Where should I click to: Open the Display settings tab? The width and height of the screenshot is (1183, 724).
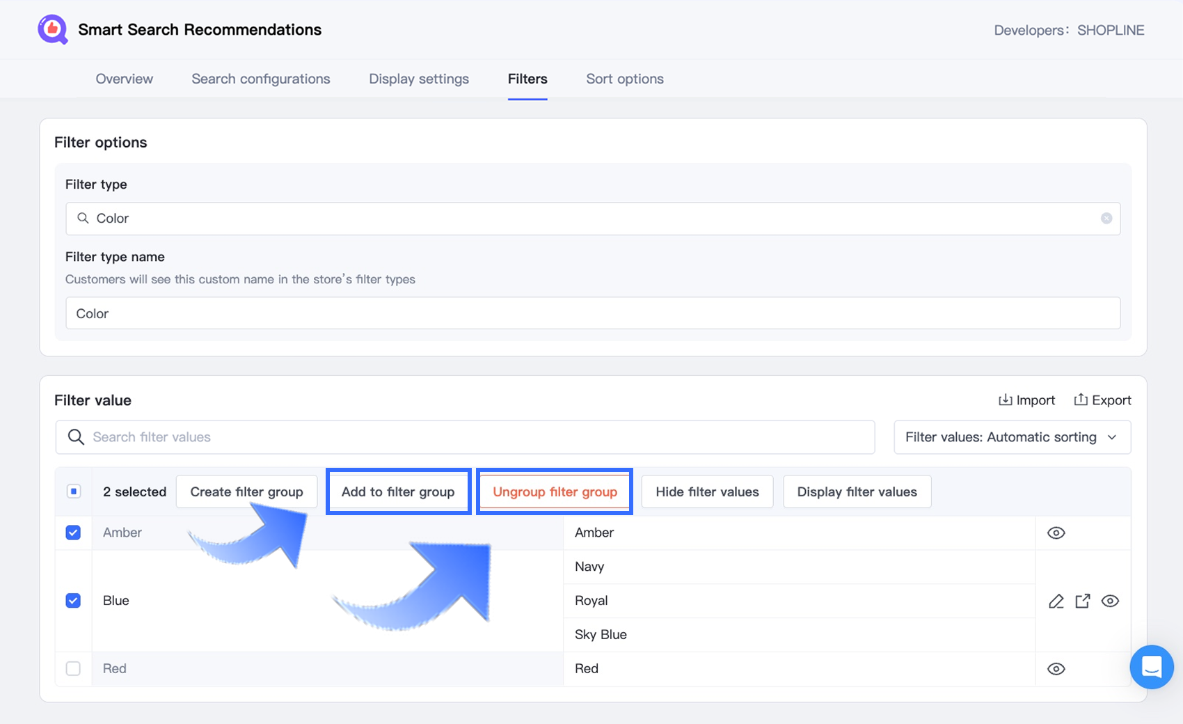pos(418,79)
